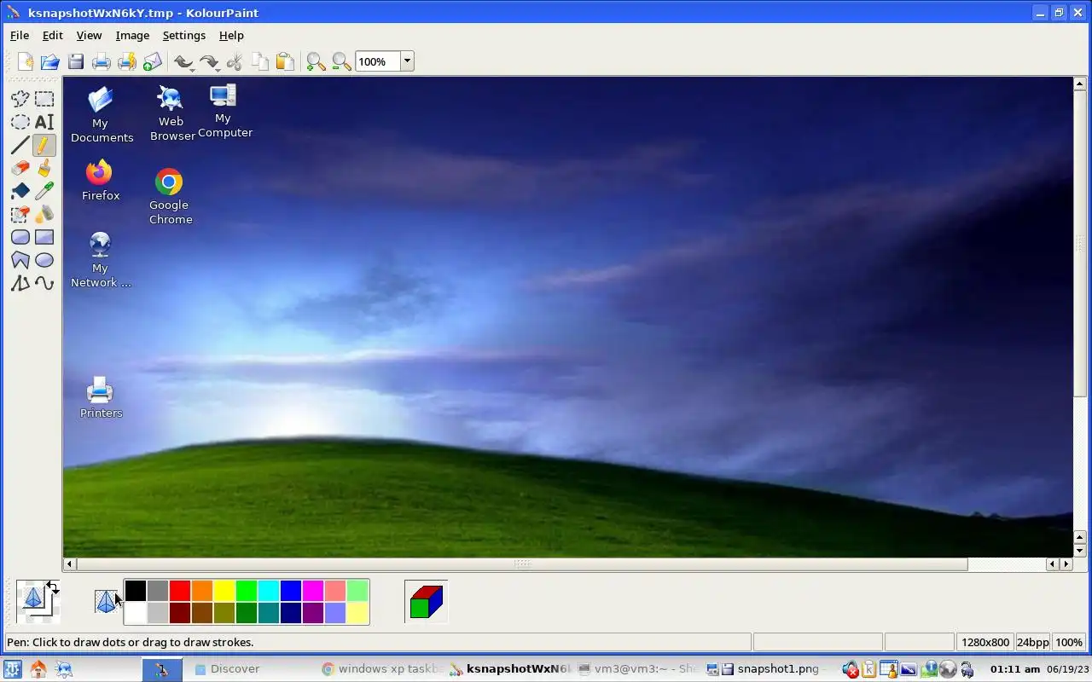Pick the cyan color swatch
Viewport: 1092px width, 682px height.
pos(268,590)
